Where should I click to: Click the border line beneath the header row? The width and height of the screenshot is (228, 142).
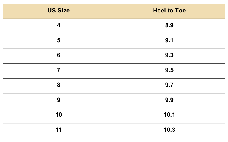[x=114, y=19]
